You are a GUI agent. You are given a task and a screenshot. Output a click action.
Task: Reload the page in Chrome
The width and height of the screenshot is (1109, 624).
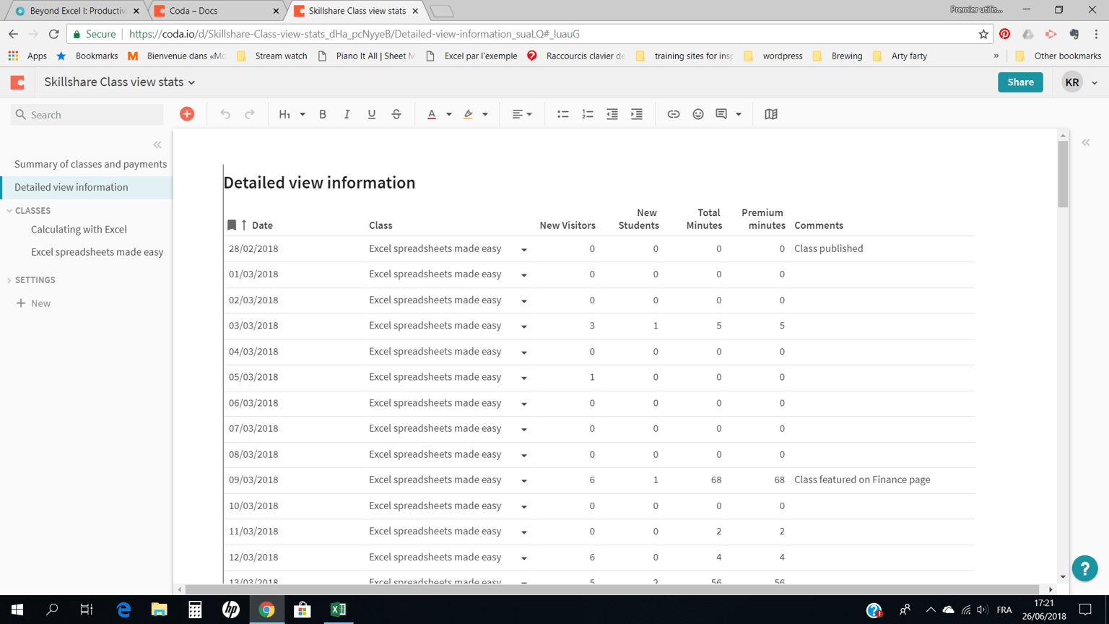coord(54,34)
